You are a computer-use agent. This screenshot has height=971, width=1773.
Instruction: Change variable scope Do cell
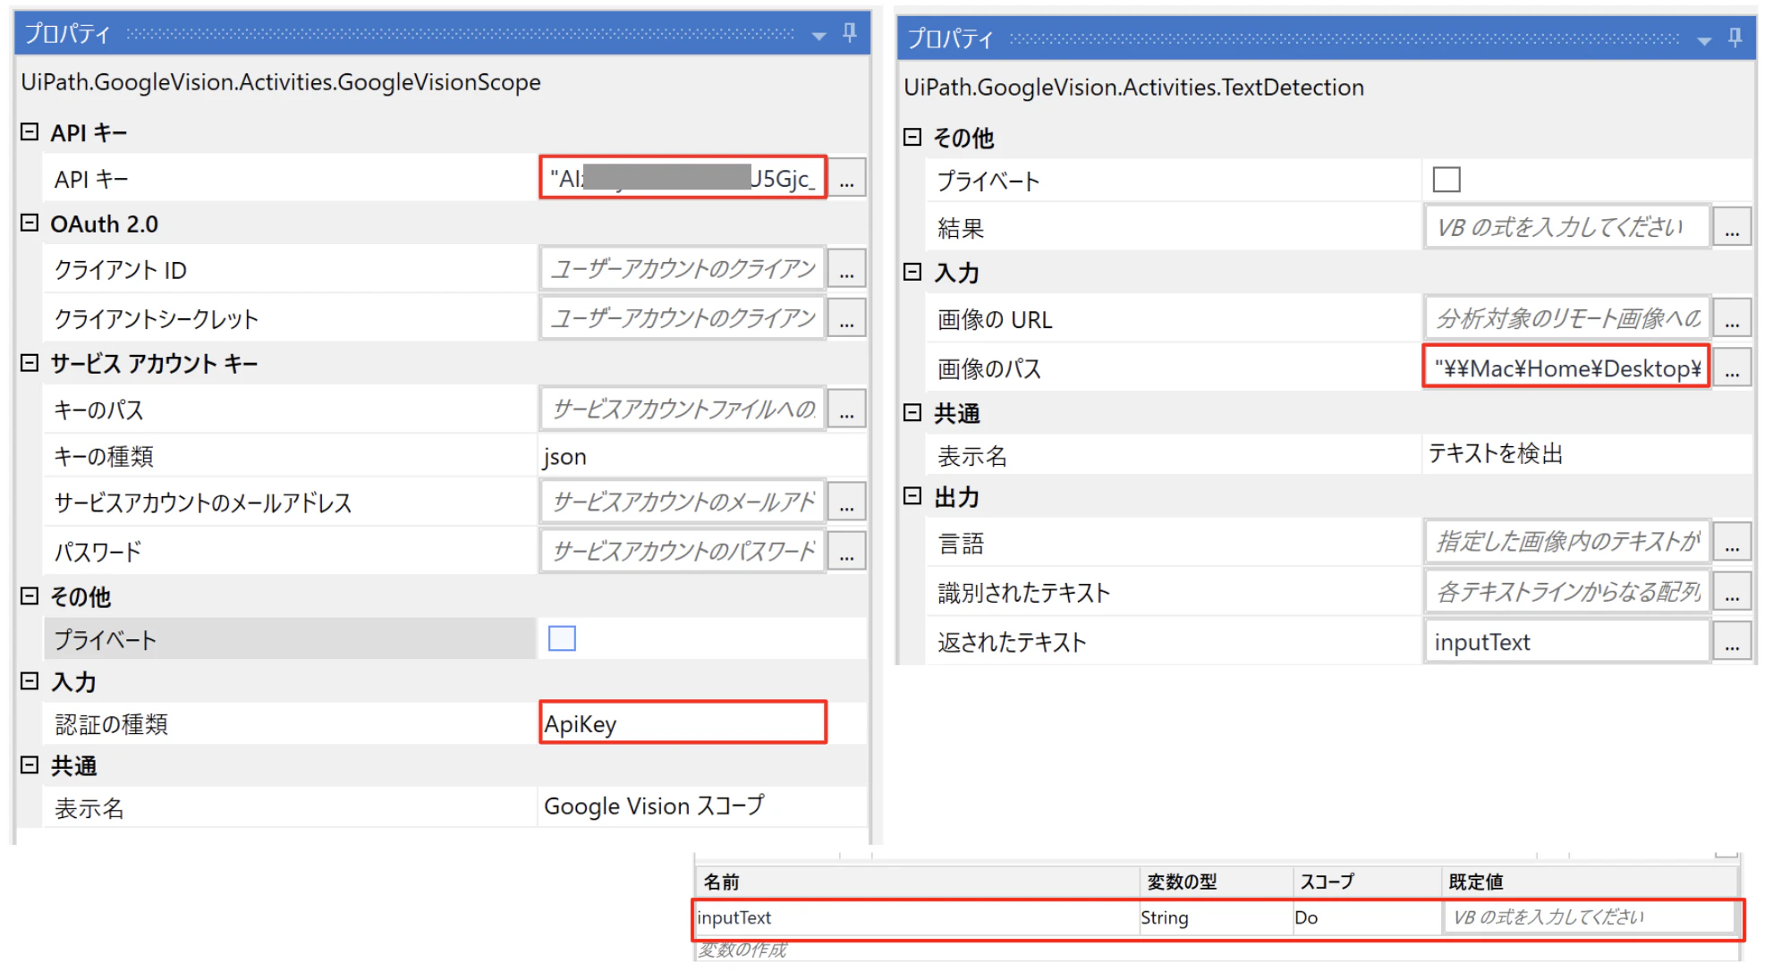coord(1367,917)
